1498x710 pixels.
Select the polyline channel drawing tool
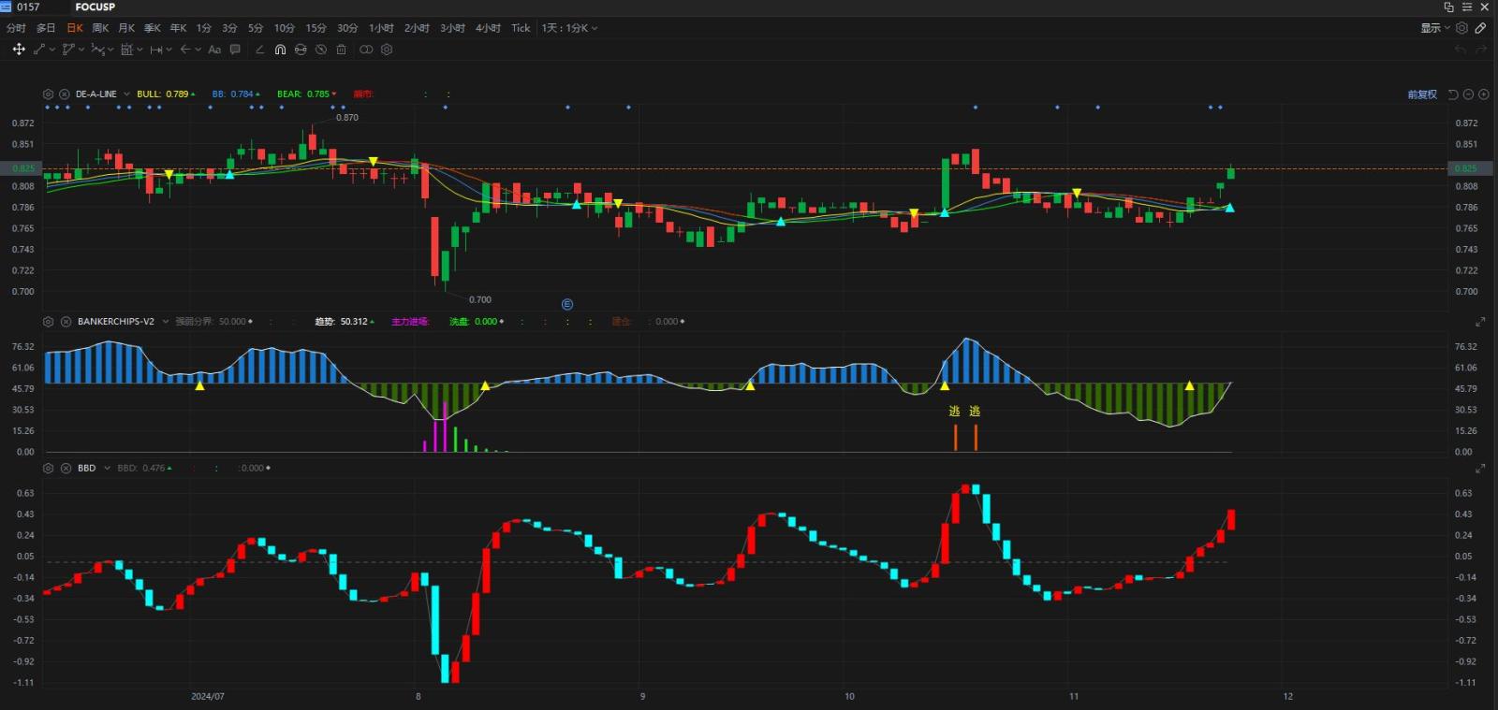[68, 50]
